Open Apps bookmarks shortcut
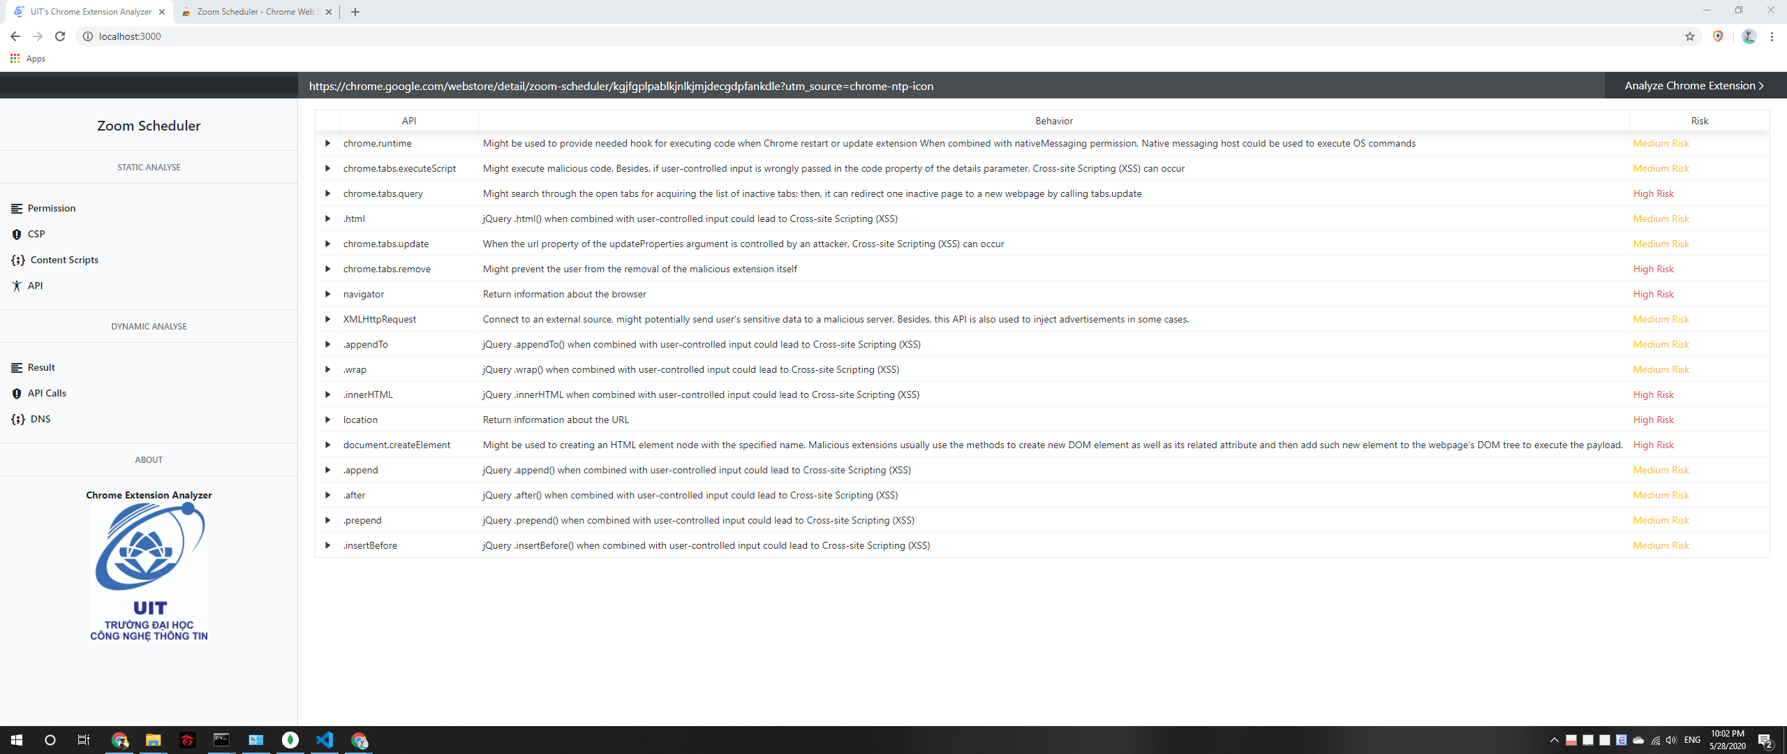 28,59
